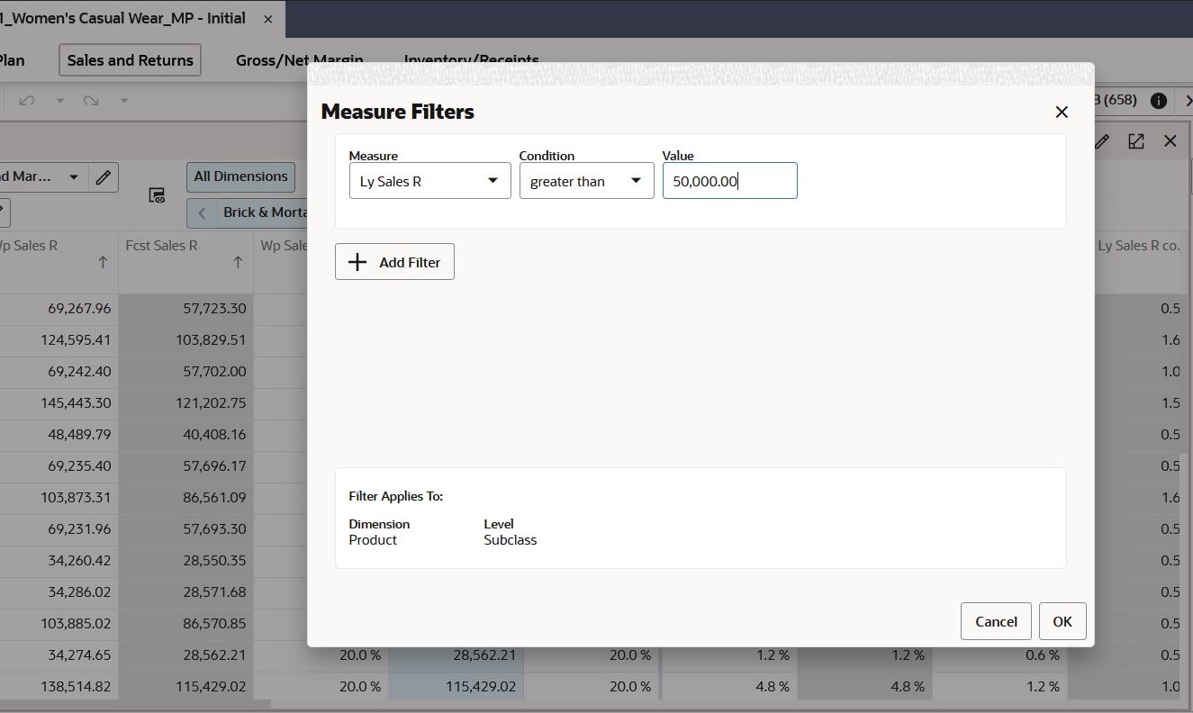Click the linked-dimensions icon beside All Dimensions
Screen dimensions: 1193x713
(157, 195)
